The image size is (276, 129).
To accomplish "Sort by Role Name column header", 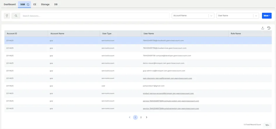I will pos(250,33).
